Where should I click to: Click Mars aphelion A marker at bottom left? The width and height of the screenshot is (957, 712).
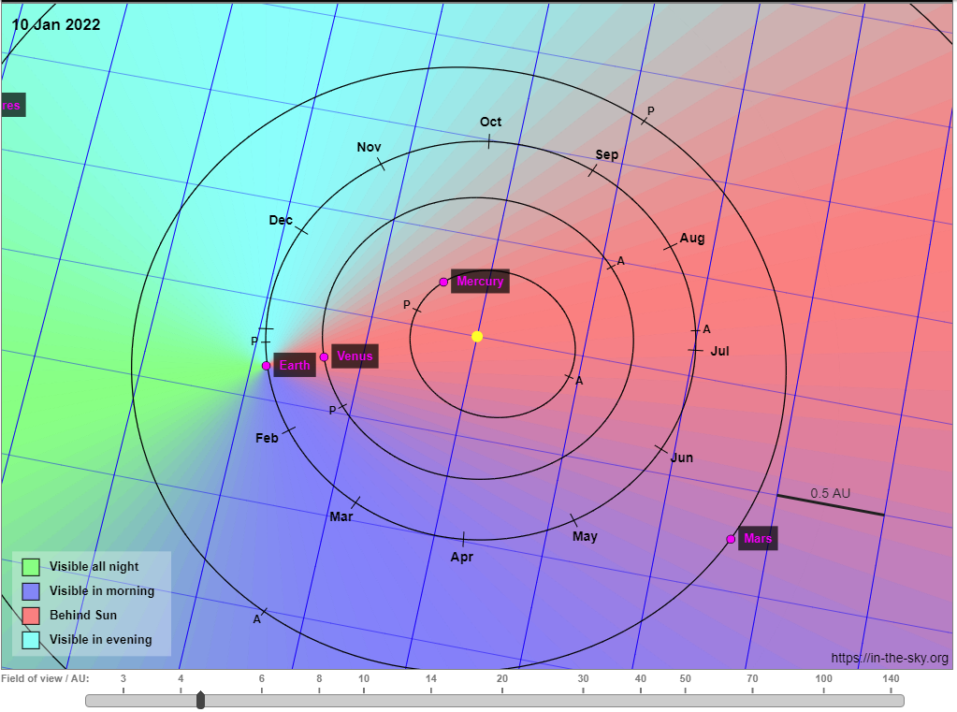[x=257, y=619]
